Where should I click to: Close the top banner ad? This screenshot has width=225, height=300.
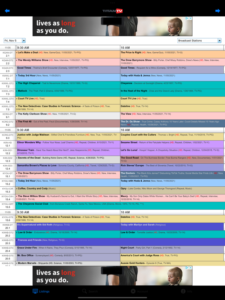(x=191, y=18)
